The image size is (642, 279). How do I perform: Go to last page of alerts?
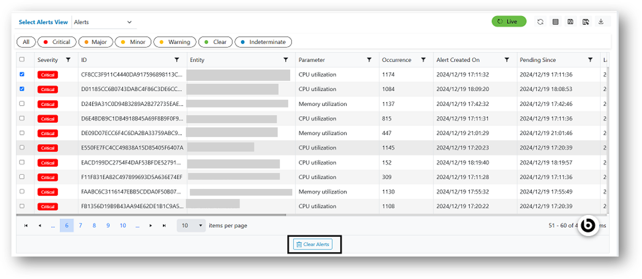164,225
